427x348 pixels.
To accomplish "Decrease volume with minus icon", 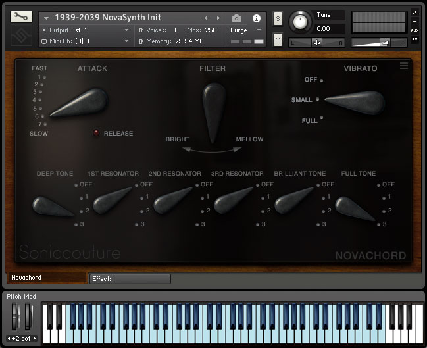I will click(355, 43).
